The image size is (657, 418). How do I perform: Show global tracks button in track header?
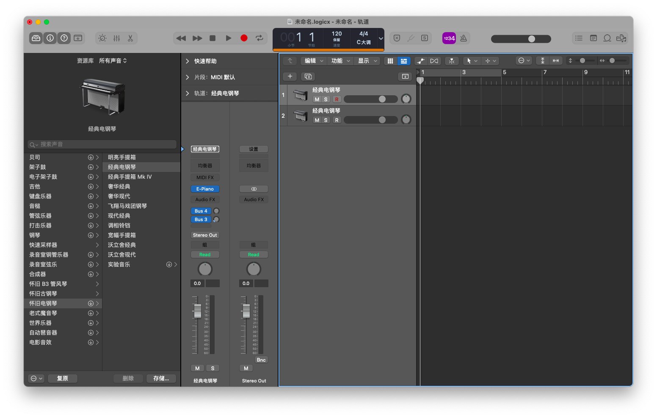(x=405, y=76)
